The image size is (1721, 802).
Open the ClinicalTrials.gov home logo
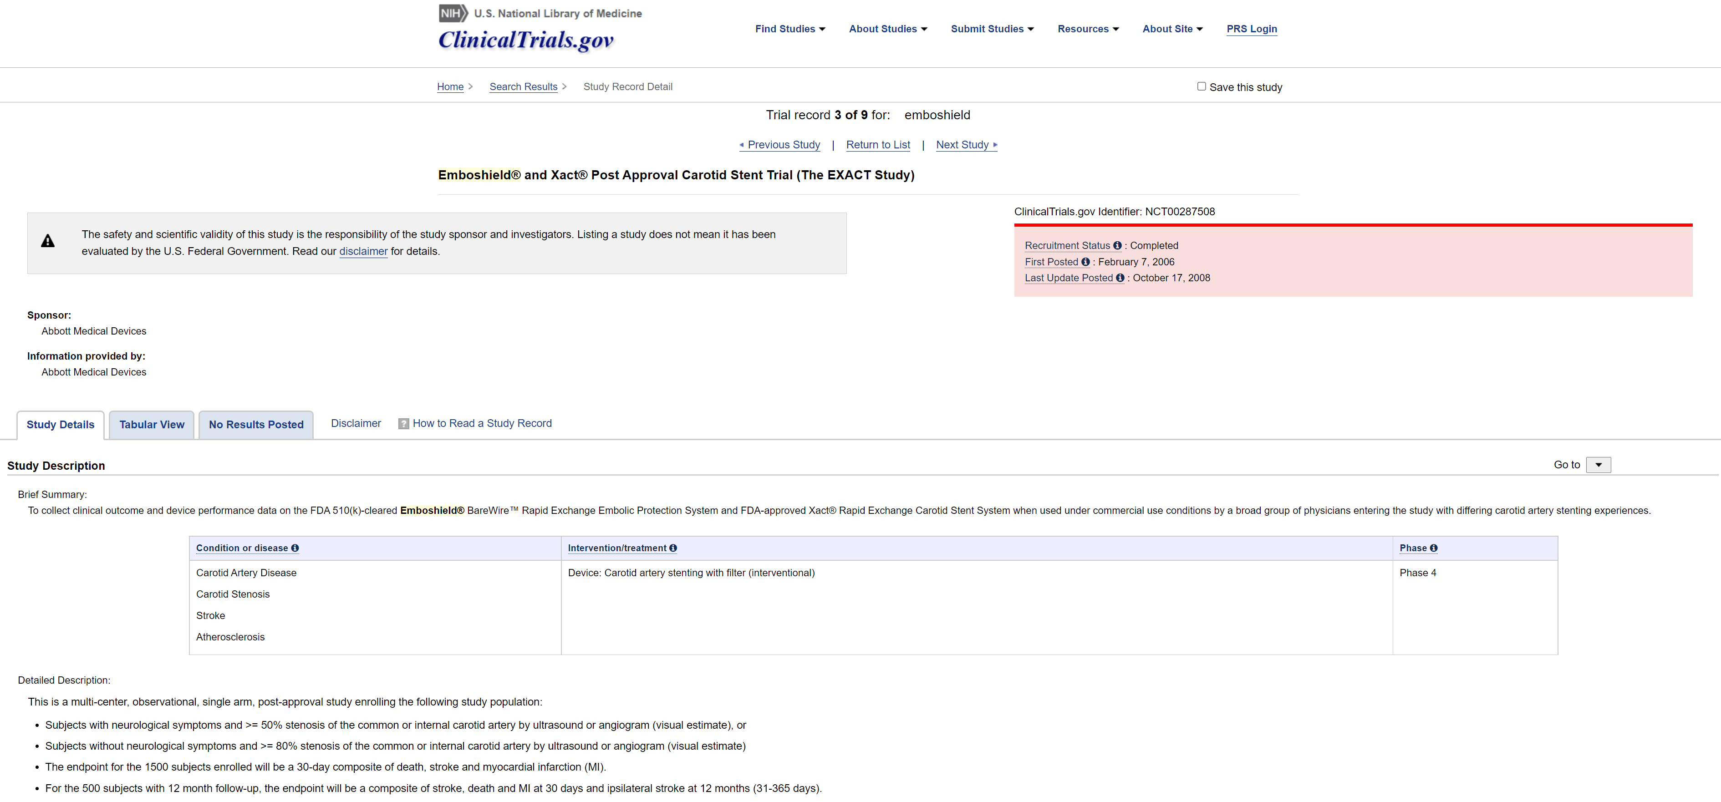(x=526, y=40)
